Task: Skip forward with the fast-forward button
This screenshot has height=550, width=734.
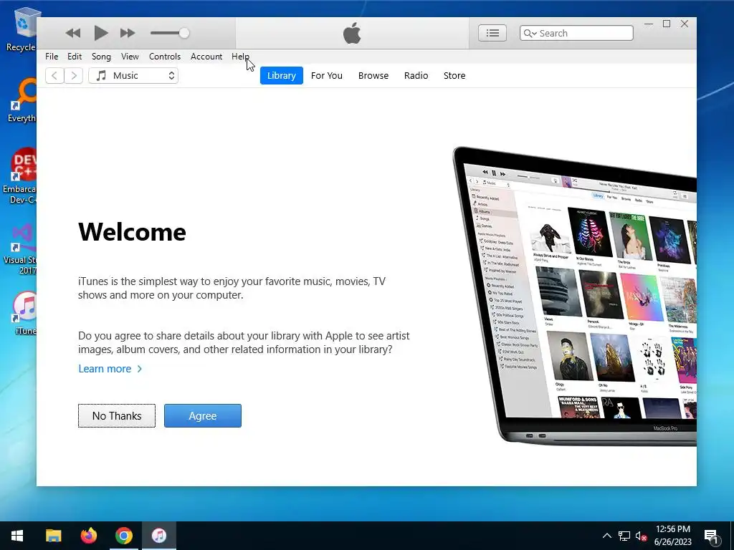Action: tap(128, 33)
